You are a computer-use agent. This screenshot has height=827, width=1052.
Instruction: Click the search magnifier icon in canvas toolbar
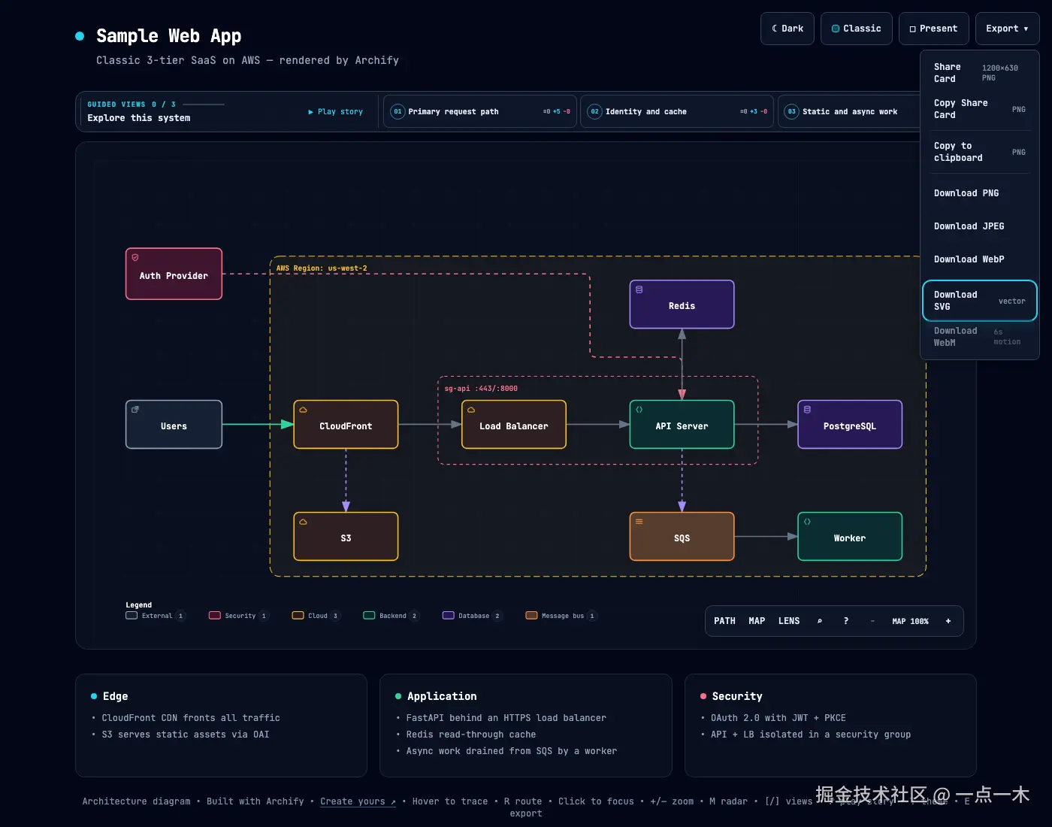[x=819, y=621]
